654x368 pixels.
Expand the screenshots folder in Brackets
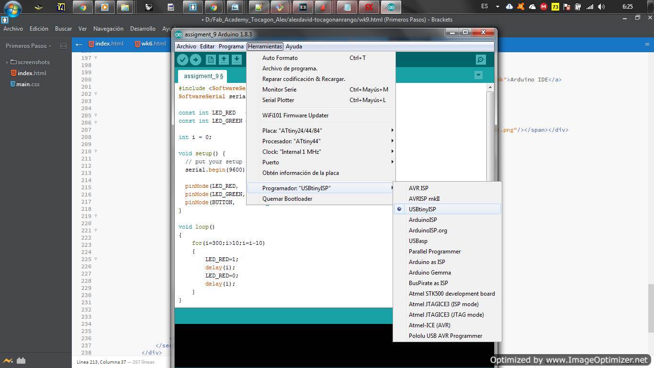7,62
